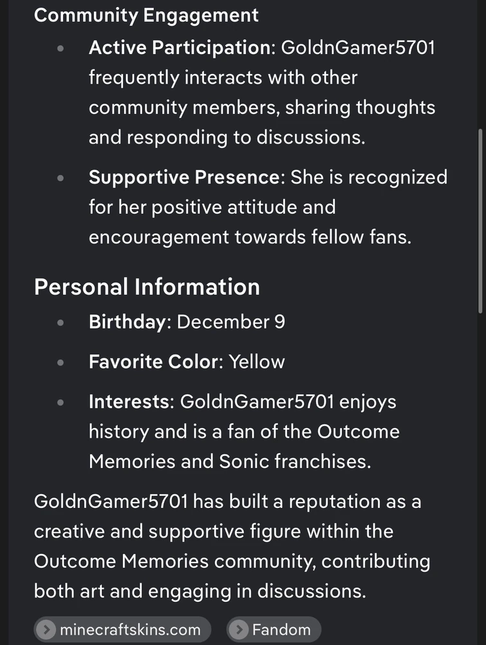Viewport: 486px width, 645px height.
Task: Click the bullet beside "Active Participation"
Action: point(60,48)
